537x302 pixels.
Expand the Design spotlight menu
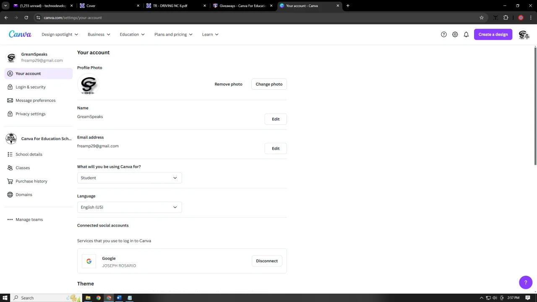pos(60,34)
